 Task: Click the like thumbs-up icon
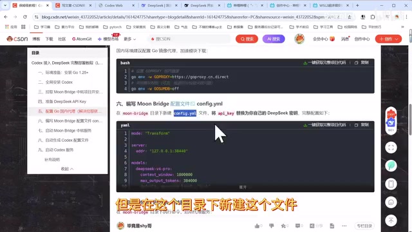[x=257, y=226]
